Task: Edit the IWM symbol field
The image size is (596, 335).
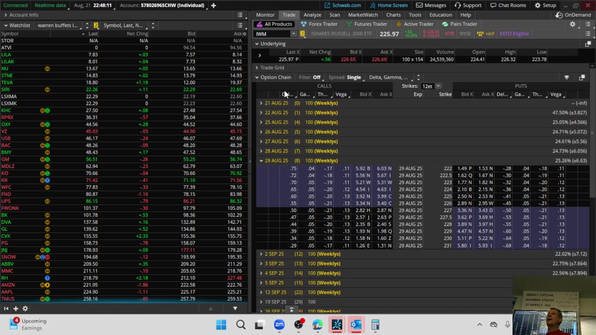Action: (x=272, y=33)
